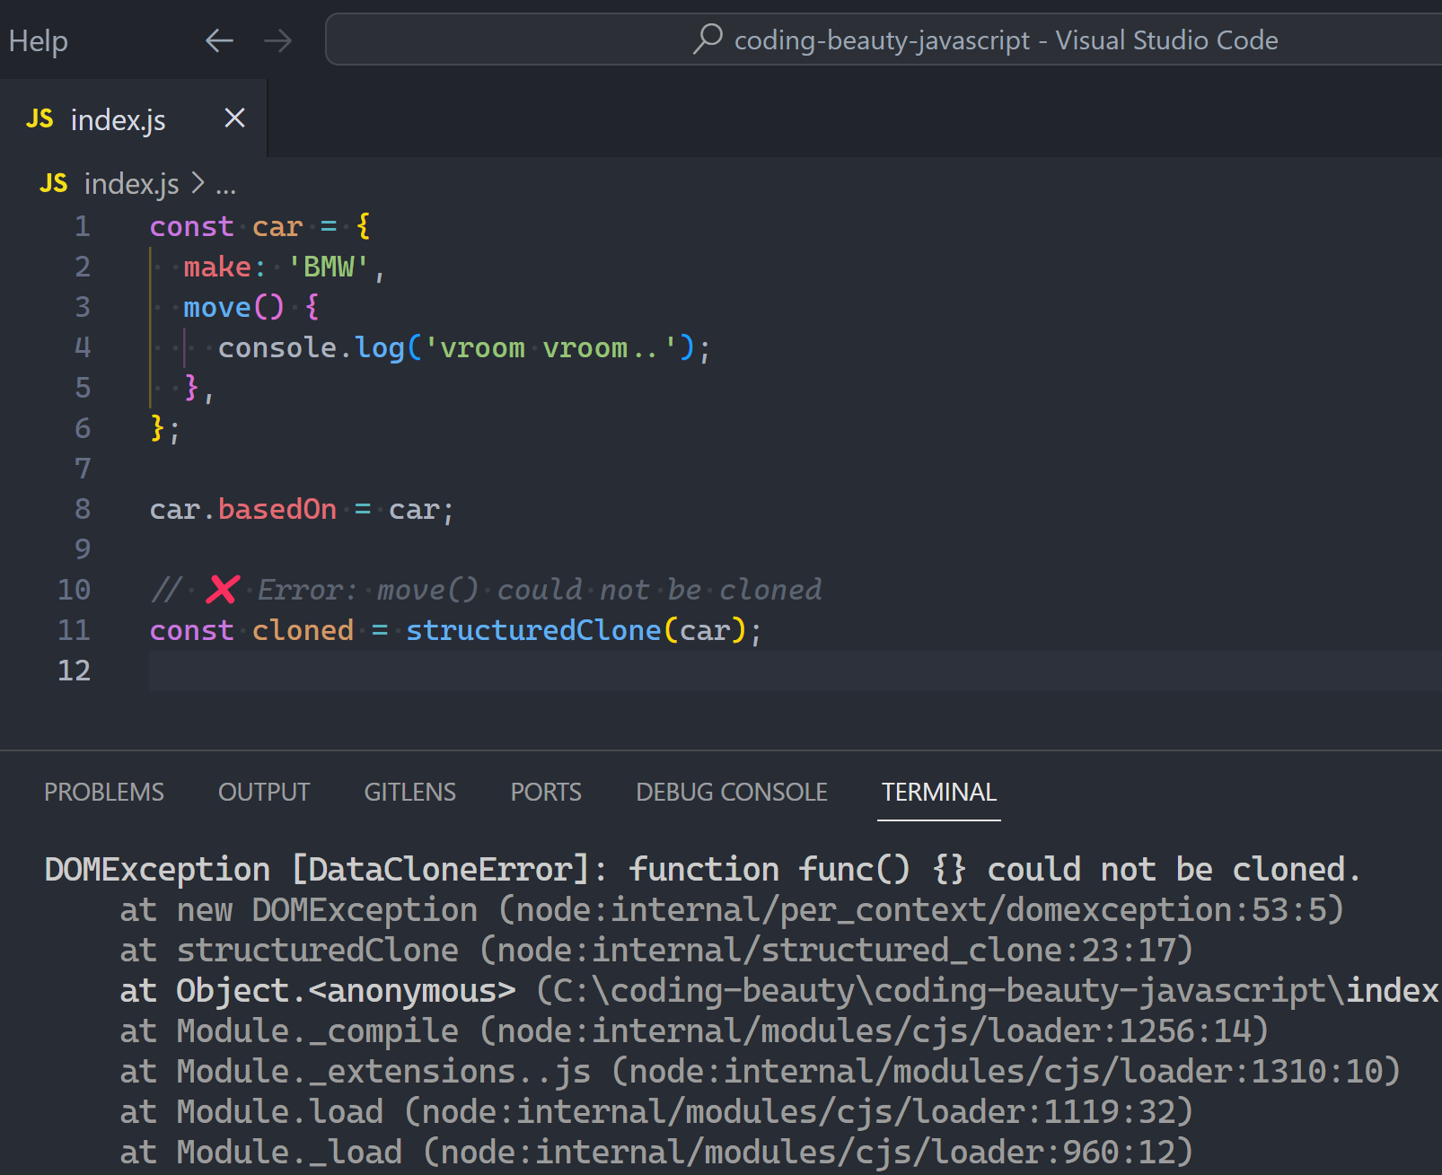Click the breadcrumb chevron separator
The width and height of the screenshot is (1442, 1175).
(x=198, y=183)
